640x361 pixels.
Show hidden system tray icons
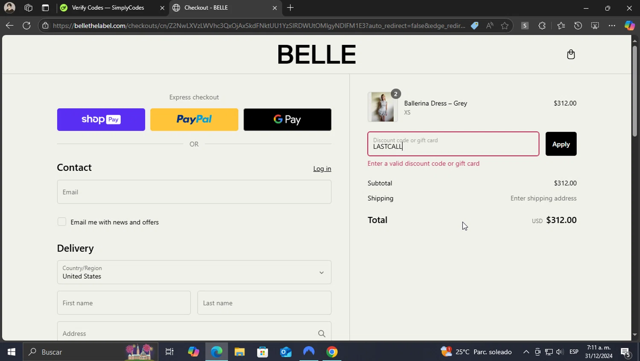526,352
